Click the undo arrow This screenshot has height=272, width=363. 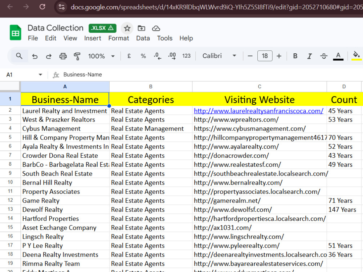click(35, 56)
